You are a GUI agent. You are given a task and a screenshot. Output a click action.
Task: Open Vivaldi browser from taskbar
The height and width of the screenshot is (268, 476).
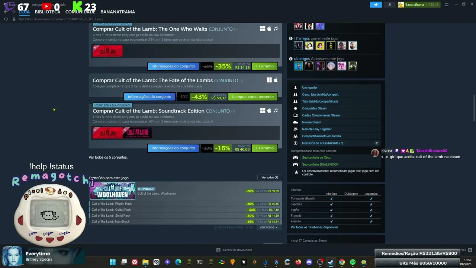point(135,262)
